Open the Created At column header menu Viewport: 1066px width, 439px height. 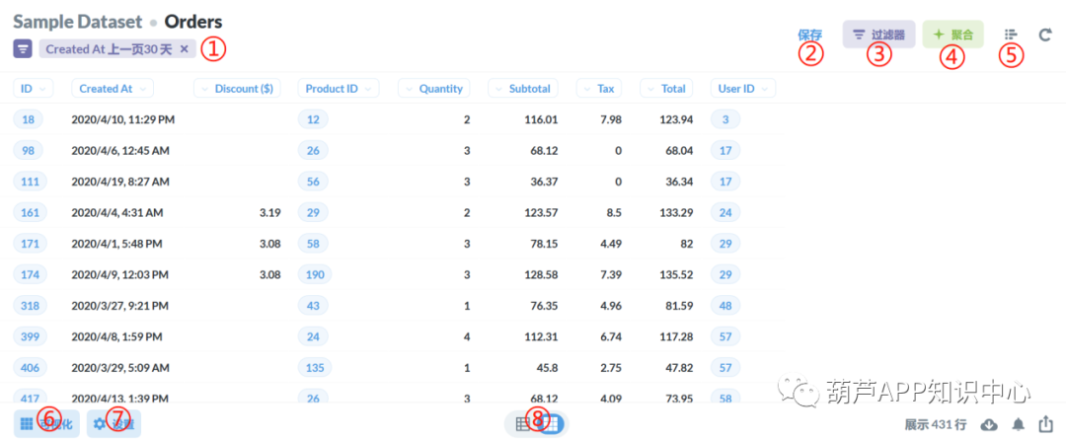(113, 89)
